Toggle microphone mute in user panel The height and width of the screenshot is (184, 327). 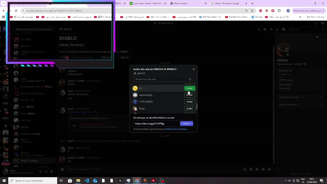click(40, 172)
